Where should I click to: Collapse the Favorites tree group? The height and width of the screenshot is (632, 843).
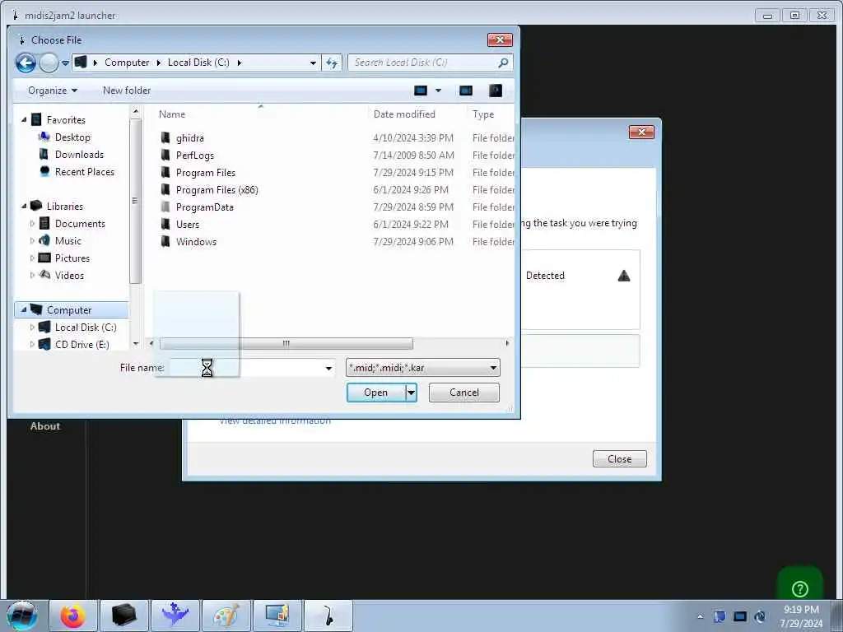point(24,120)
